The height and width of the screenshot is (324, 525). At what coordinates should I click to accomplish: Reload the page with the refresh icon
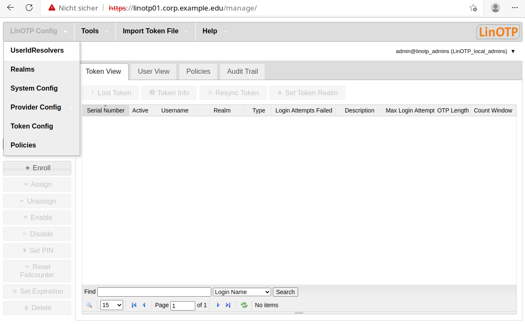[29, 8]
